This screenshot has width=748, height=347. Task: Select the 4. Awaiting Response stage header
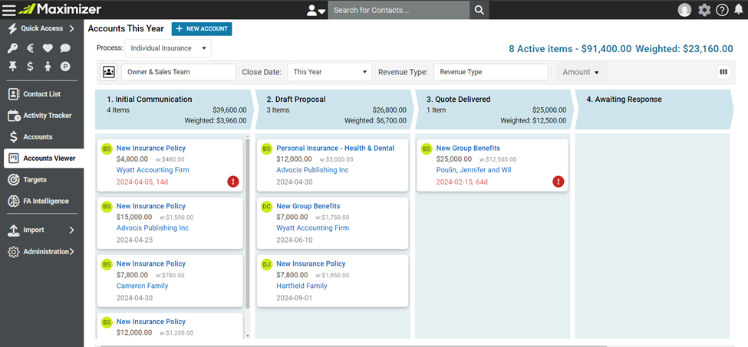pyautogui.click(x=654, y=110)
